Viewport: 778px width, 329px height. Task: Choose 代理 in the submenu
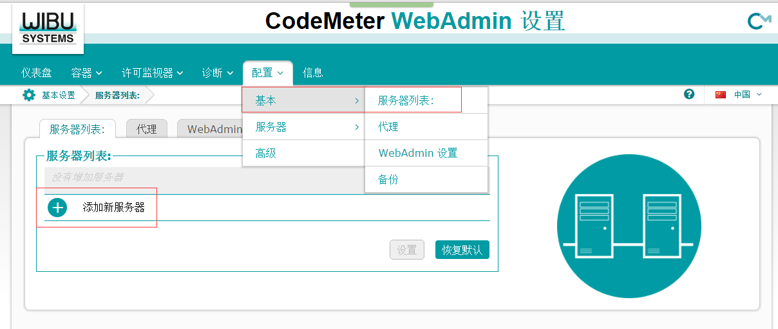pos(426,127)
